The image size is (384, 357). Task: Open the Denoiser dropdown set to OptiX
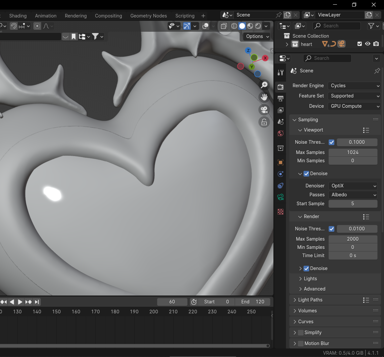[x=353, y=186]
